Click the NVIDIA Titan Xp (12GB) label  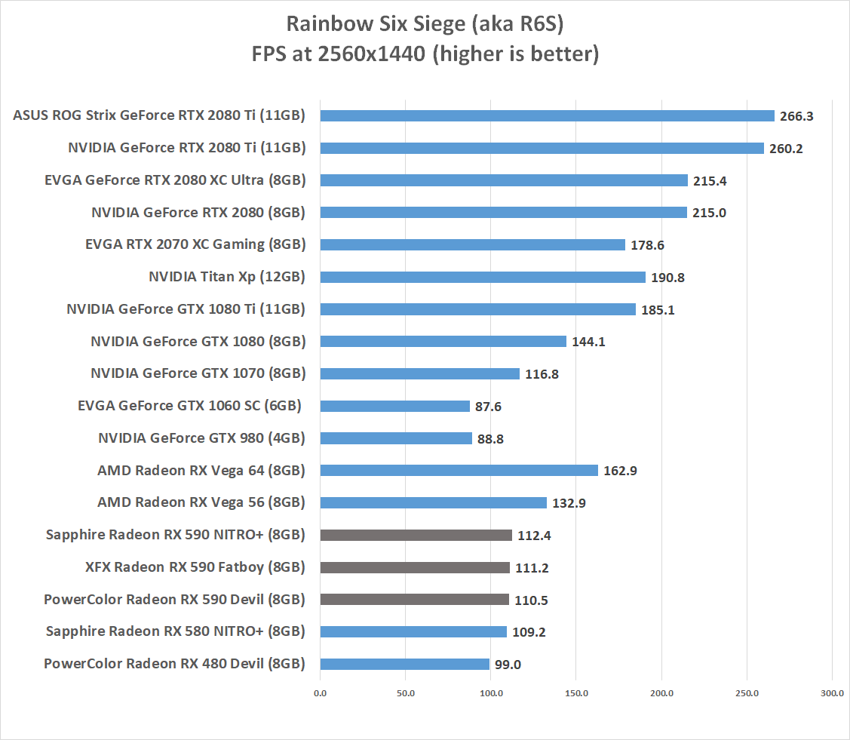coord(226,277)
